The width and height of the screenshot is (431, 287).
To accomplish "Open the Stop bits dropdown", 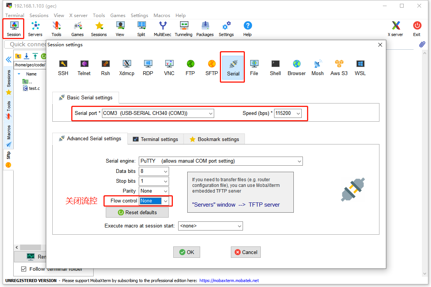I will tap(154, 181).
